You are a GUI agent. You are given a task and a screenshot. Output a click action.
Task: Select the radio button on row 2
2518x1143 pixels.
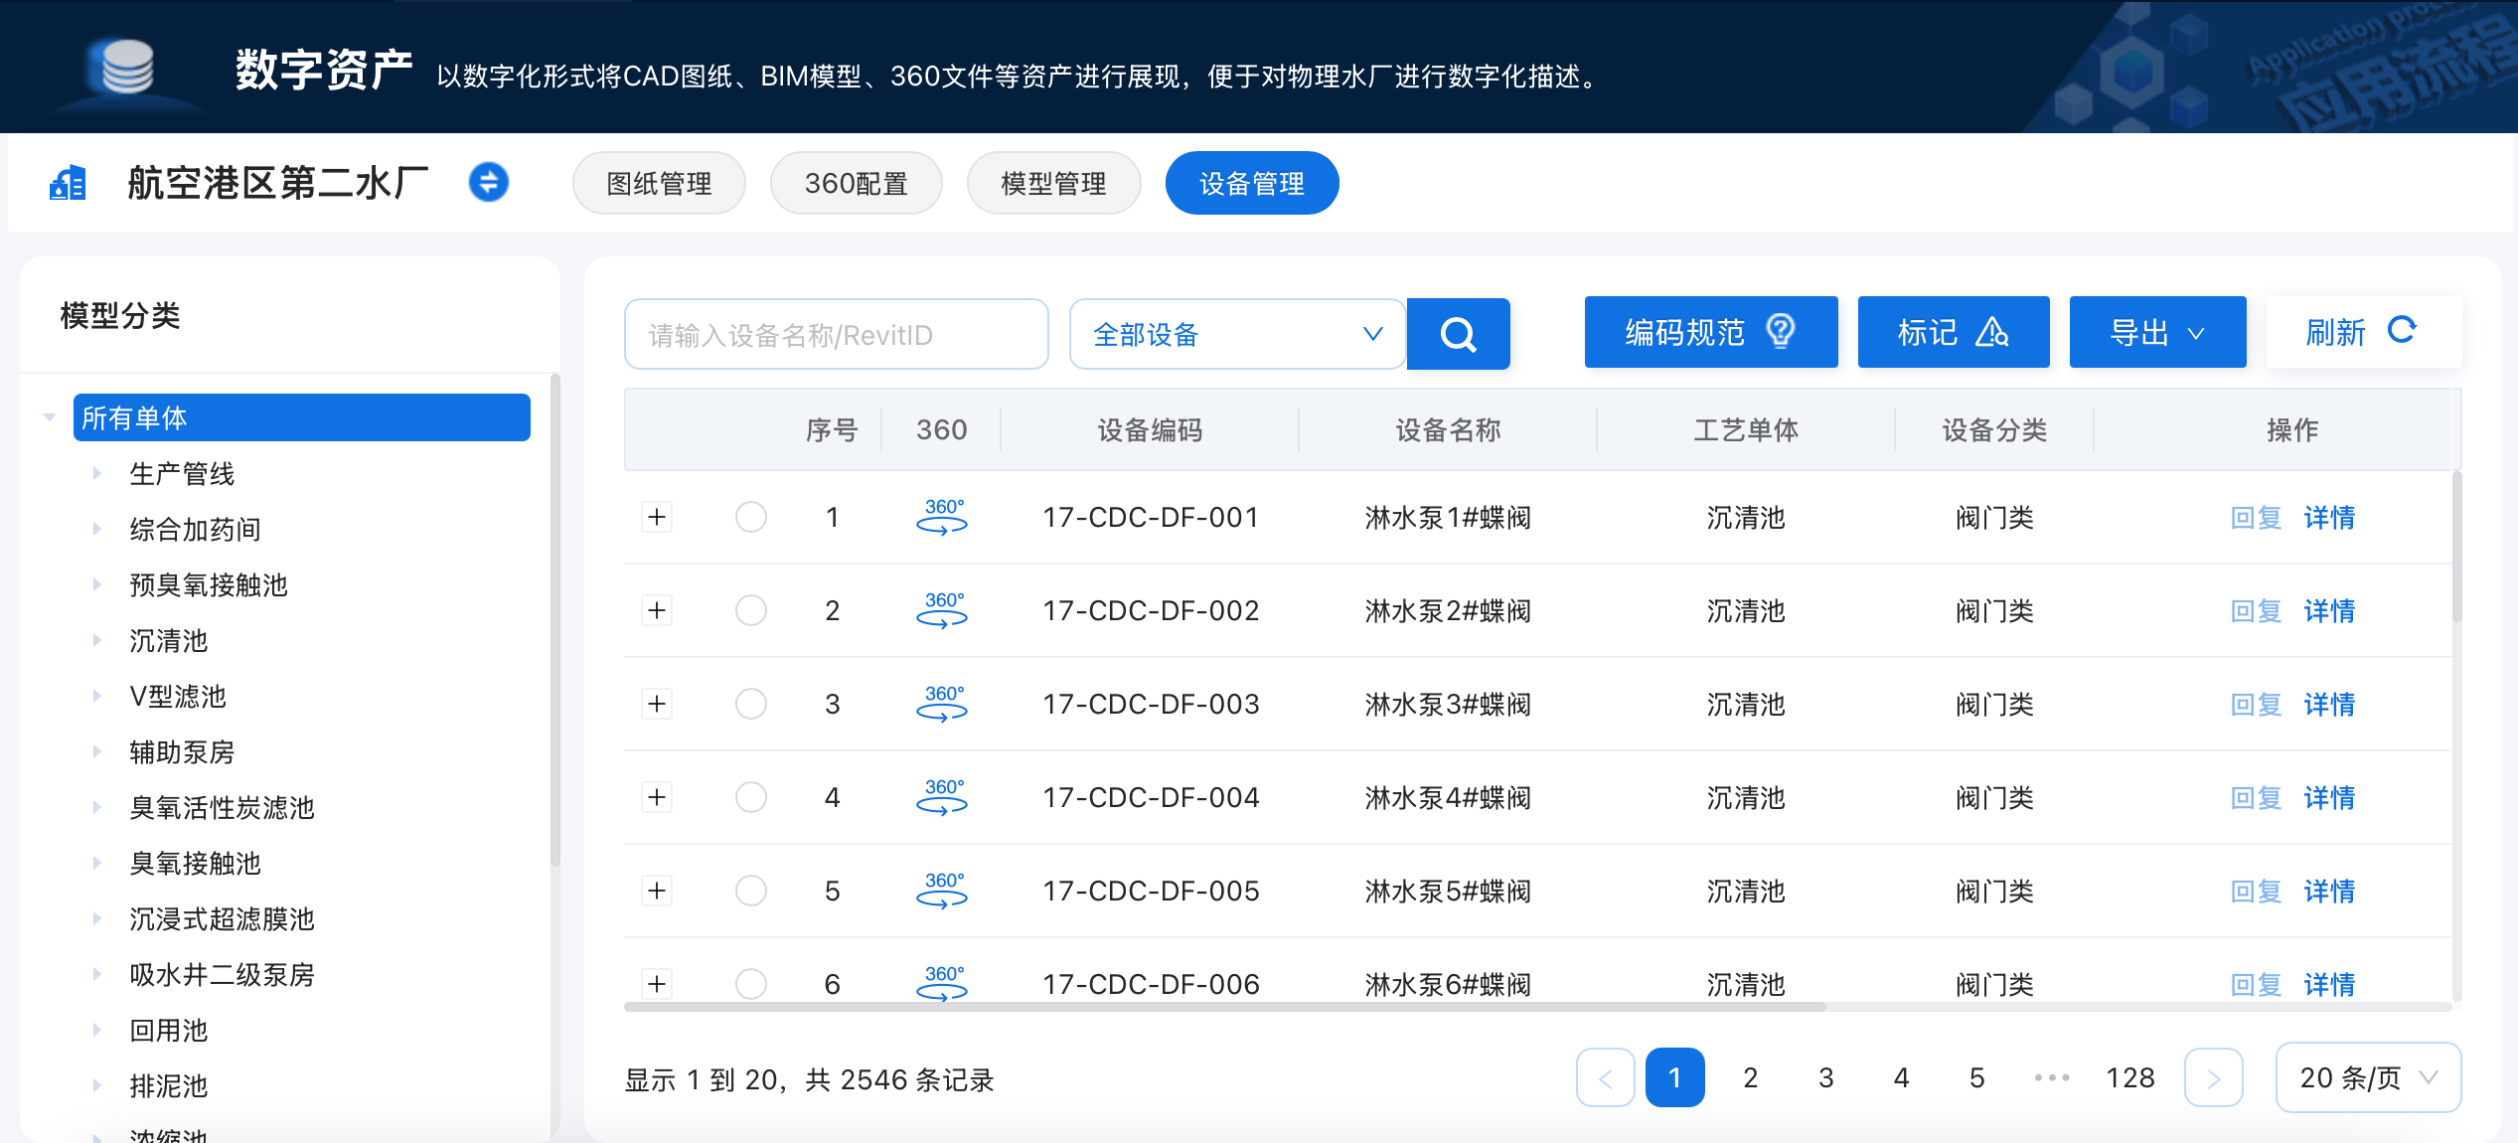coord(750,610)
